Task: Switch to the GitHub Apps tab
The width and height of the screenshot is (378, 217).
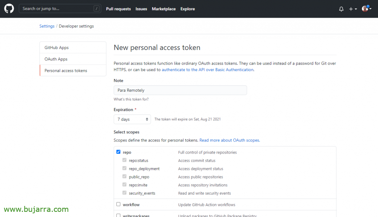Action: pos(57,47)
